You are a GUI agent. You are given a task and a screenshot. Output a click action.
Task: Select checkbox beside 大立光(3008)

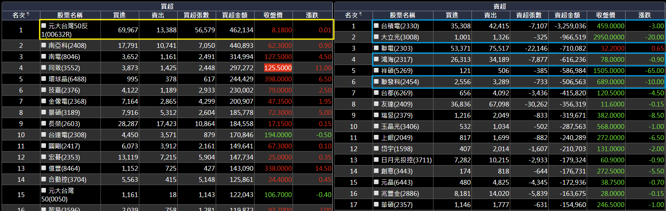point(376,37)
